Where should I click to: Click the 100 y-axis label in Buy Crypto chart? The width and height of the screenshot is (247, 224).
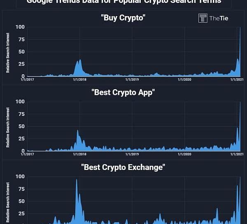[x=20, y=27]
